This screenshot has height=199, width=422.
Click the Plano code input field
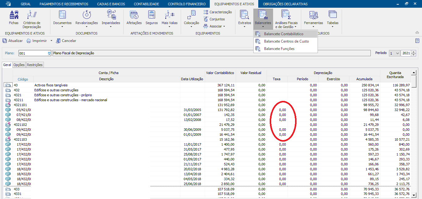pyautogui.click(x=32, y=53)
